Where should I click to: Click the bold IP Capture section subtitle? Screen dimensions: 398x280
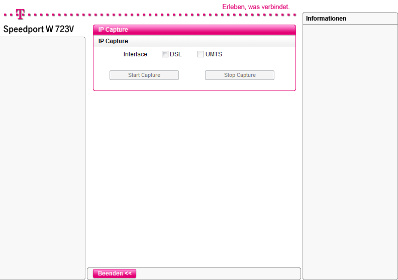tap(113, 41)
